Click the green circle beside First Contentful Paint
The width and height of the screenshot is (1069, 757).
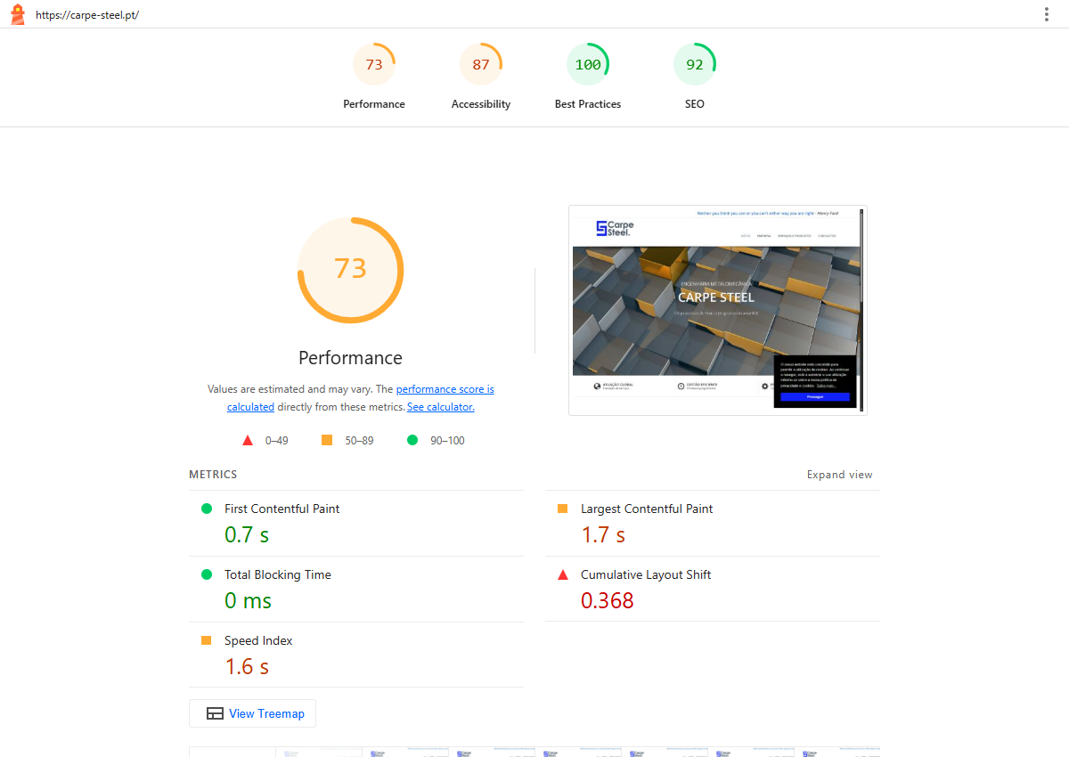click(x=207, y=509)
